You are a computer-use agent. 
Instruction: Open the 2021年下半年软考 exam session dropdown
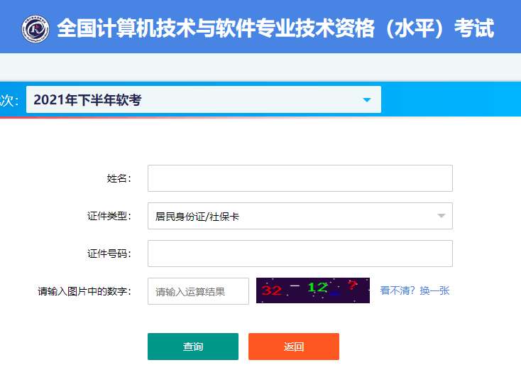(203, 100)
